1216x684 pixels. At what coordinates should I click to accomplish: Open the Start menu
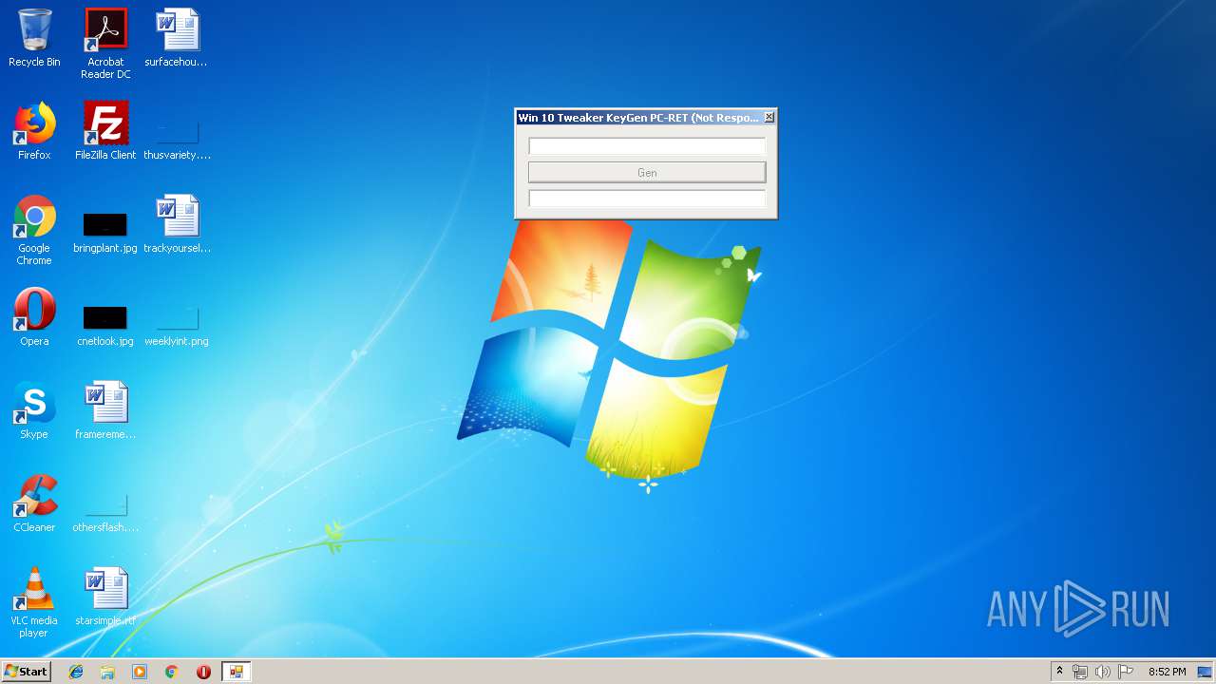pos(26,672)
